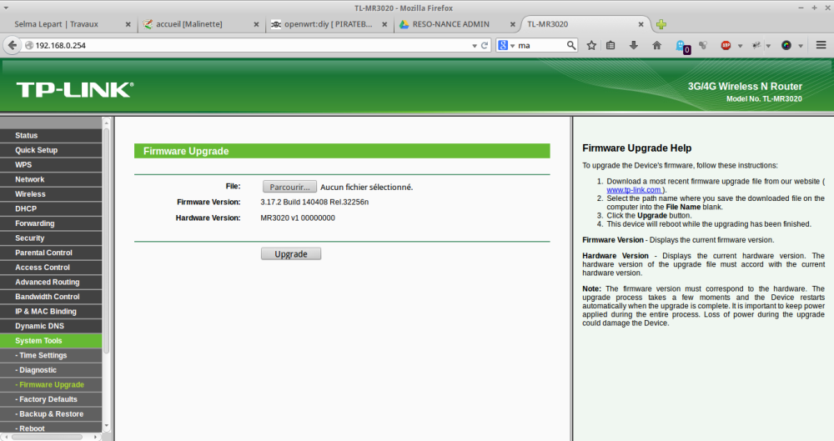
Task: Go to the Firefox home page icon
Action: [657, 46]
